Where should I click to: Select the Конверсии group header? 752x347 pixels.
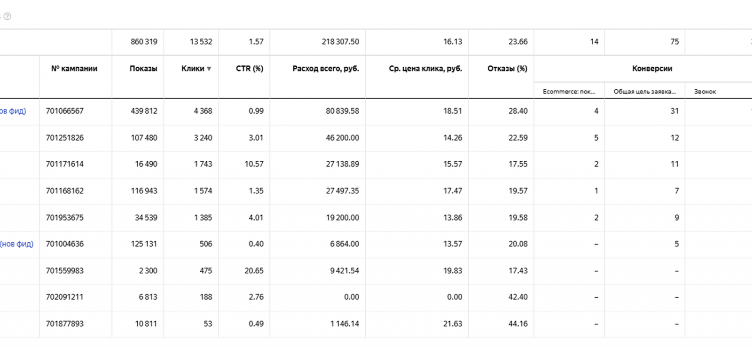(652, 69)
